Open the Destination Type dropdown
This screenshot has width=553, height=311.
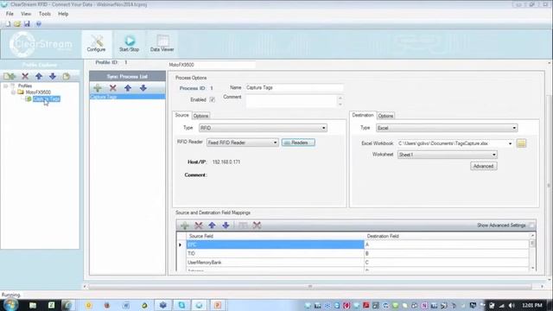click(447, 128)
